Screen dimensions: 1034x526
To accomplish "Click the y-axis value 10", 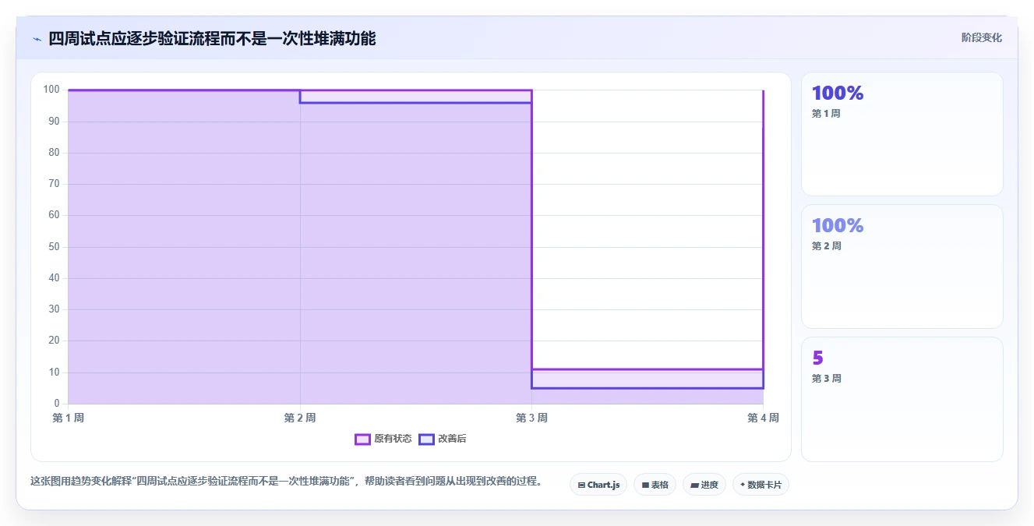I will coord(54,372).
